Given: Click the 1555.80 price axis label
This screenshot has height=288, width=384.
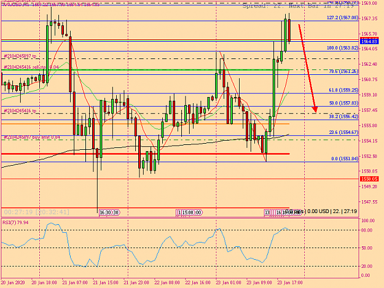Looking at the screenshot, I should (369, 125).
